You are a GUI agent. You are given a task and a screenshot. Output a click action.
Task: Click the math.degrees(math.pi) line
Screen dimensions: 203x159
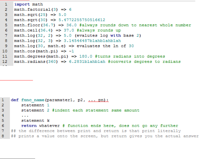(x=90, y=56)
